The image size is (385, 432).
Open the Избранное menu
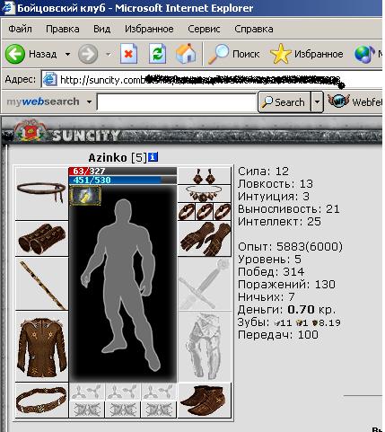(149, 29)
